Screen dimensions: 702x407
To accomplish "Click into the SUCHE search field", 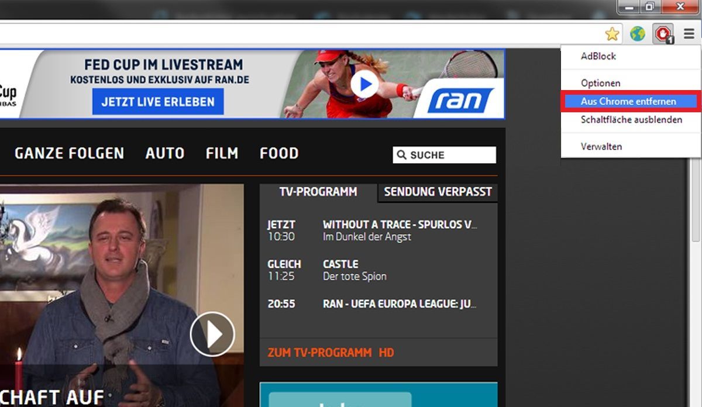I will [450, 155].
